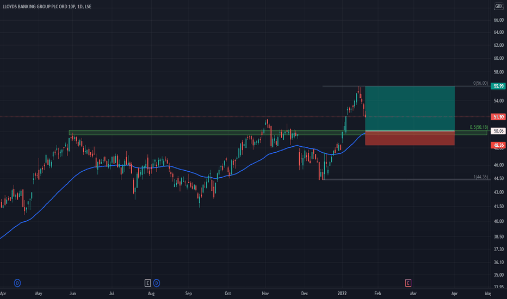The width and height of the screenshot is (507, 299).
Task: Open the grey earnings marker near Aug
Action: click(147, 283)
